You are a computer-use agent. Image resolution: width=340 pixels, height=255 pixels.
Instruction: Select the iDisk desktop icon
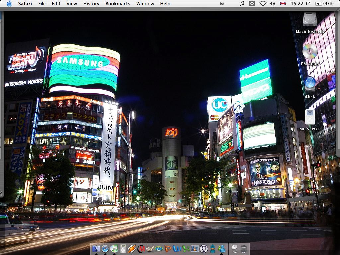click(310, 87)
